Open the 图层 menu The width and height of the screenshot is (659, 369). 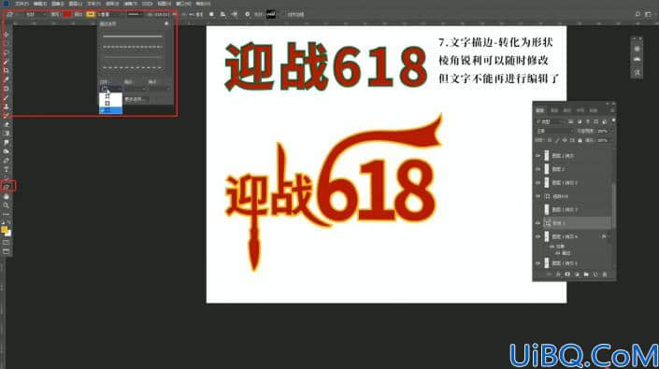pyautogui.click(x=75, y=4)
